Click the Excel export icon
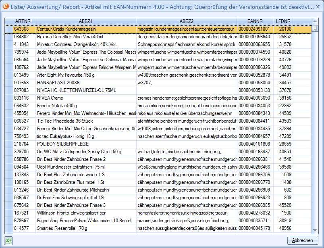324x248 pixels. point(9,240)
